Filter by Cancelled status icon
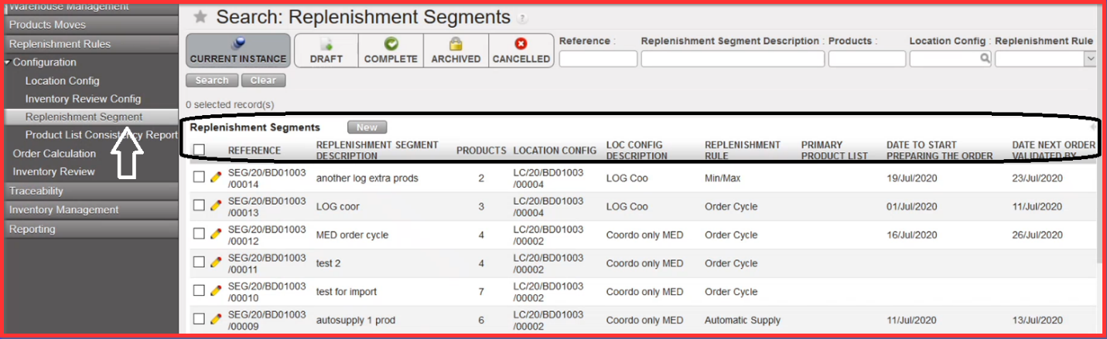 point(521,44)
